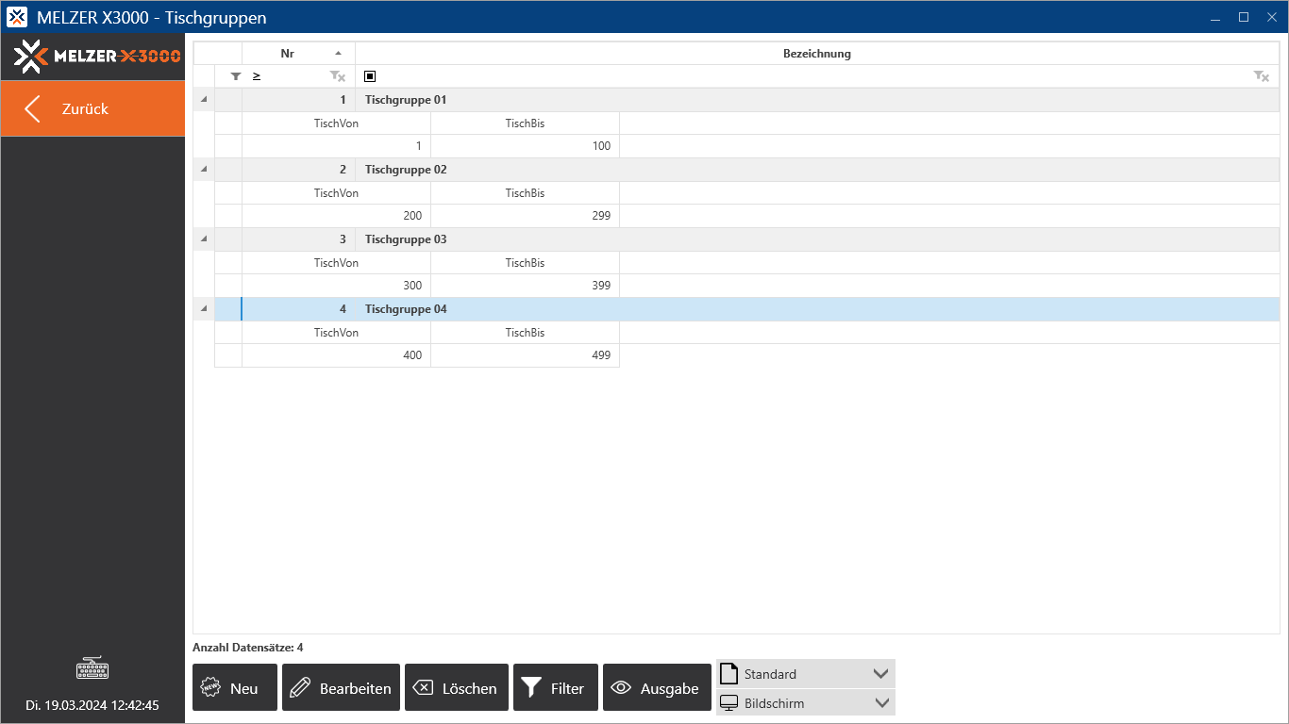Image resolution: width=1289 pixels, height=724 pixels.
Task: Sort by the Nr column header
Action: pyautogui.click(x=298, y=54)
